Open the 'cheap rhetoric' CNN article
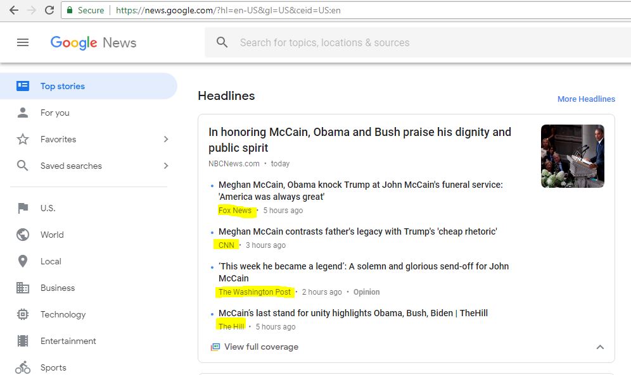Viewport: 631px width, 375px height. pyautogui.click(x=358, y=231)
